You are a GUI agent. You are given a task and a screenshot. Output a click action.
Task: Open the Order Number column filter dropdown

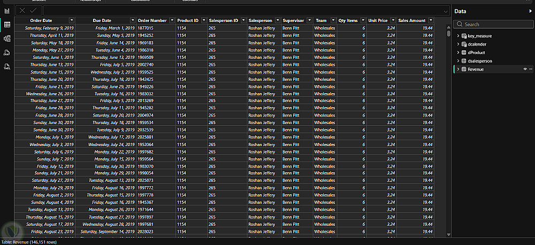point(172,20)
